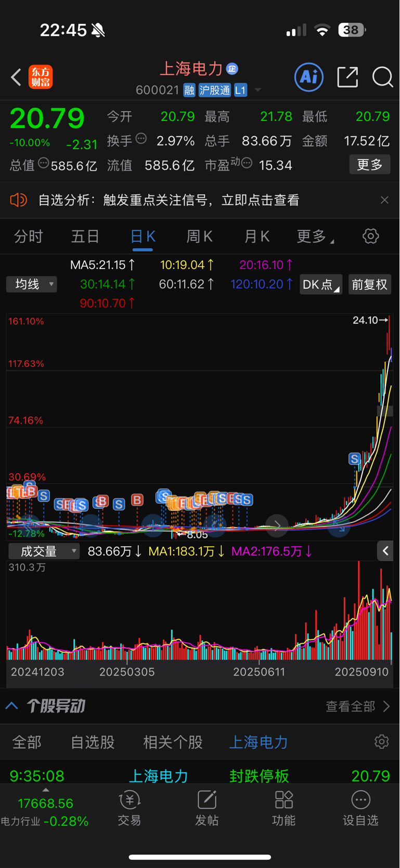The image size is (400, 868).
Task: Tap the 10:19.04 moving average value
Action: pyautogui.click(x=187, y=265)
